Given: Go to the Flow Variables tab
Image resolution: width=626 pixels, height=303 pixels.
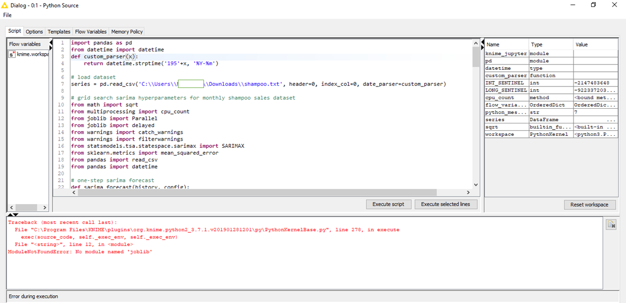Looking at the screenshot, I should point(91,32).
